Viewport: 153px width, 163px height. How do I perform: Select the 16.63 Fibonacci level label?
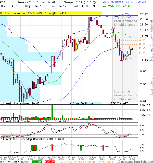click(x=142, y=40)
